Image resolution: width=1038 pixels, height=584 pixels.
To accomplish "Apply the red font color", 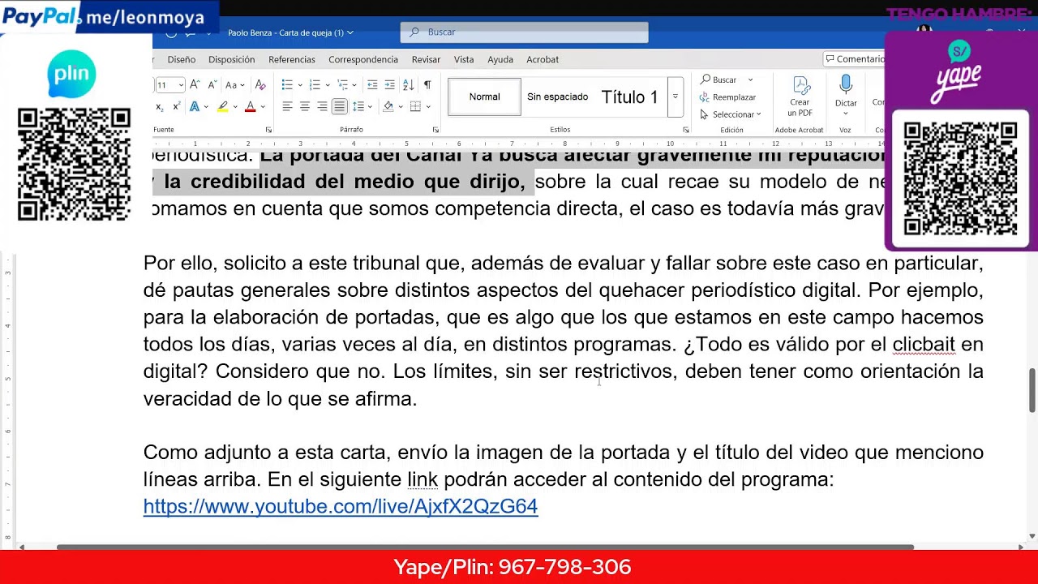I will coord(250,107).
